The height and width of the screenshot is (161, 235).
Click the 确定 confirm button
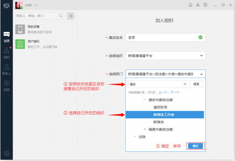195,146
